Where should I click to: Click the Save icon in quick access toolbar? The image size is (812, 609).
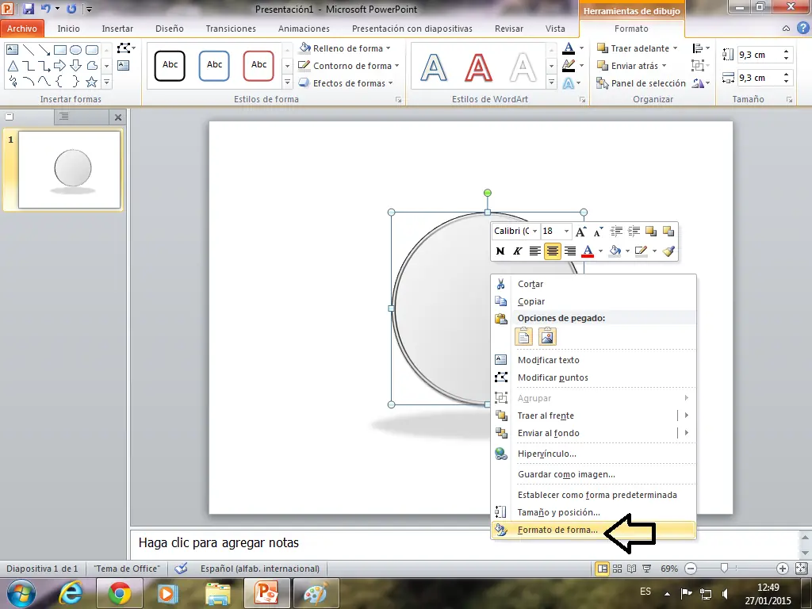[x=28, y=9]
